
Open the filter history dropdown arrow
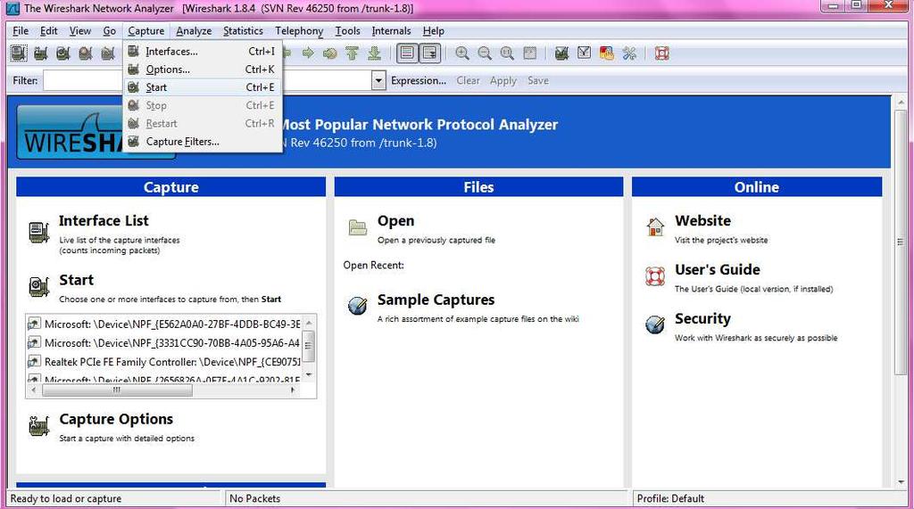[x=378, y=80]
